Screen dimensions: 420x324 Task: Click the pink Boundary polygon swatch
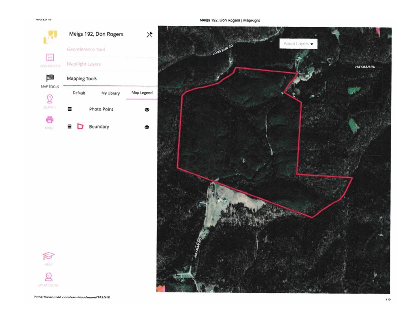pyautogui.click(x=80, y=126)
